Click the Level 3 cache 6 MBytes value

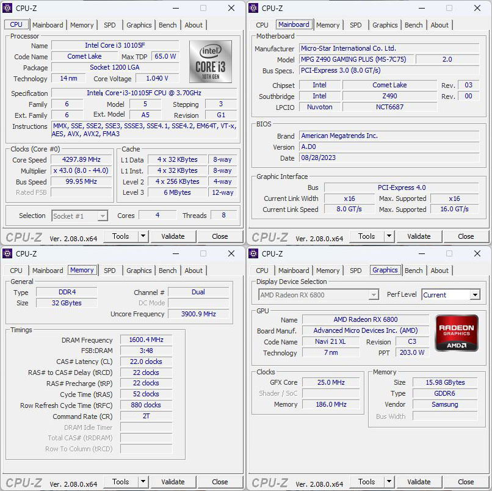(x=177, y=192)
